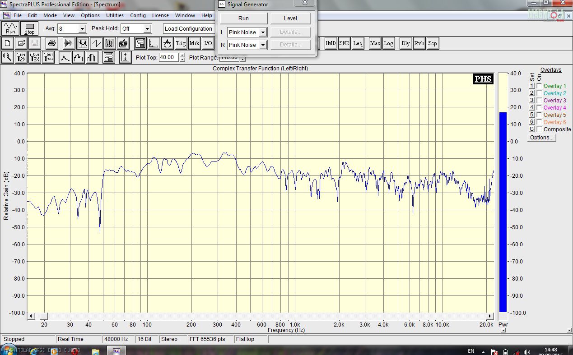573x355 pixels.
Task: Open file with the folder icon
Action: [x=21, y=43]
